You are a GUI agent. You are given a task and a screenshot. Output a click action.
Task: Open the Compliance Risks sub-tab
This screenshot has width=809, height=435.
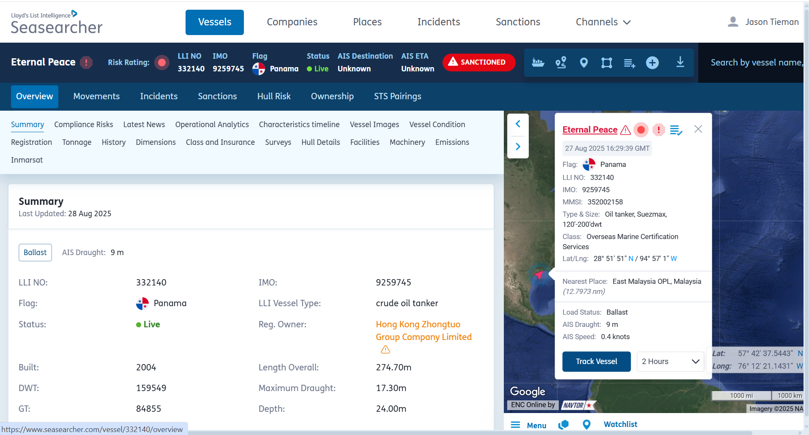click(84, 125)
